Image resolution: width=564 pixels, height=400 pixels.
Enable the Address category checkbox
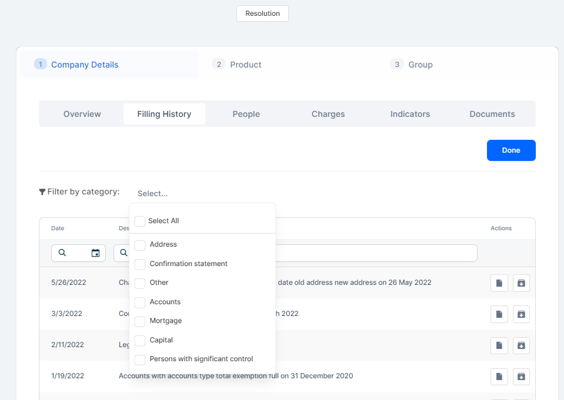click(x=140, y=245)
